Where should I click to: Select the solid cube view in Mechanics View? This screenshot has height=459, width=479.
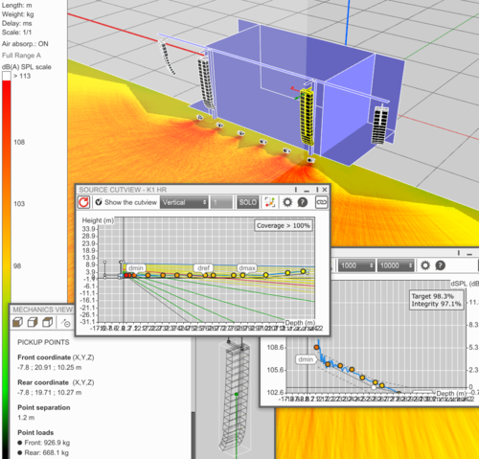[x=17, y=322]
